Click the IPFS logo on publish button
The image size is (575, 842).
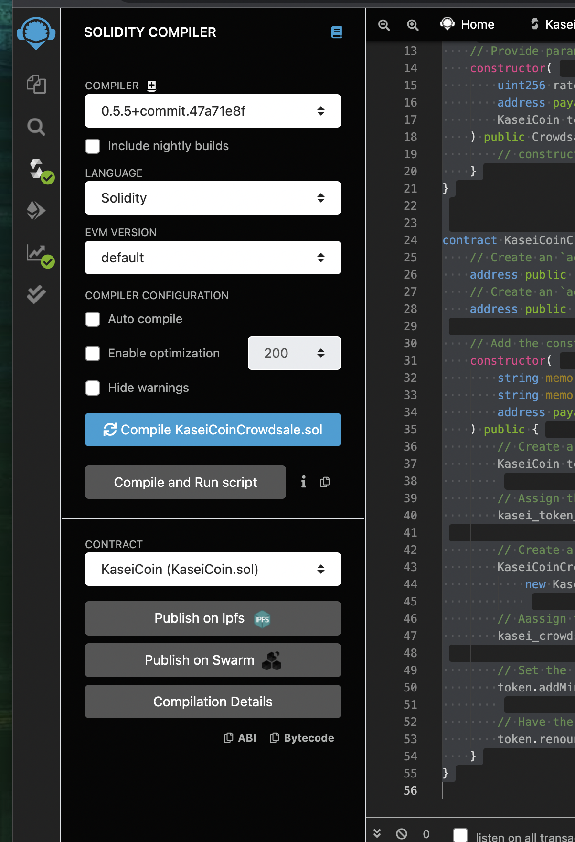(262, 620)
